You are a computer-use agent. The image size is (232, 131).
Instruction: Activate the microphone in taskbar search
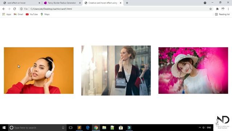coord(63,128)
